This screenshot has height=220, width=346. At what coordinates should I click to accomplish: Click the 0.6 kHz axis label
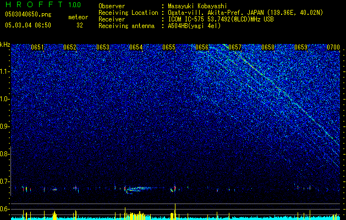click(x=4, y=209)
